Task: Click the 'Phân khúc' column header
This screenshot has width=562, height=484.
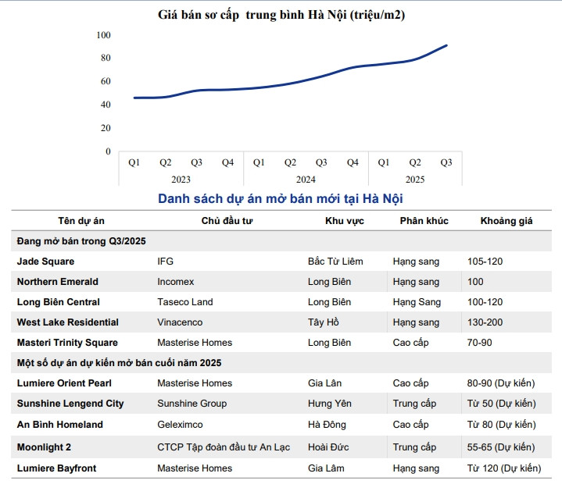Action: (424, 221)
